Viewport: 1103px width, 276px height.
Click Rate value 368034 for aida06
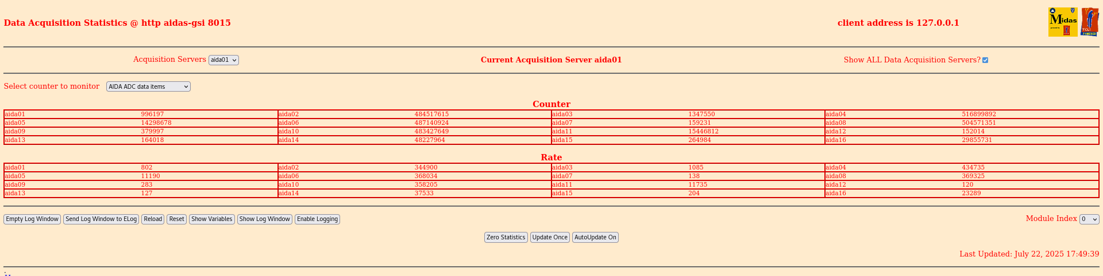(x=426, y=176)
